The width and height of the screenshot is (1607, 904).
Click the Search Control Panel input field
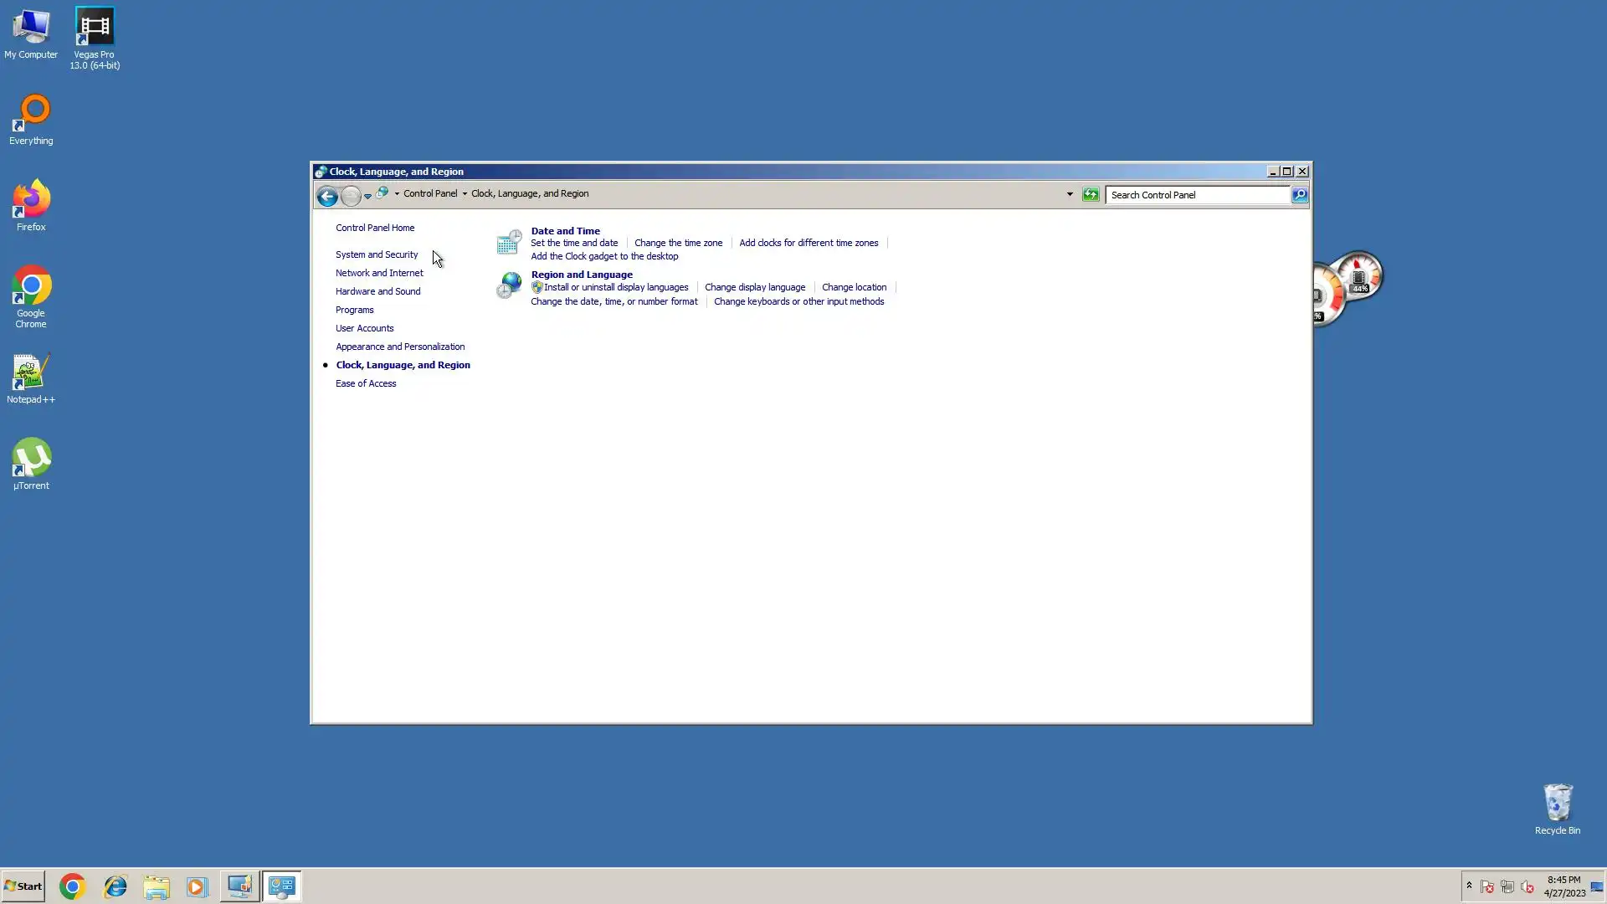coord(1197,195)
